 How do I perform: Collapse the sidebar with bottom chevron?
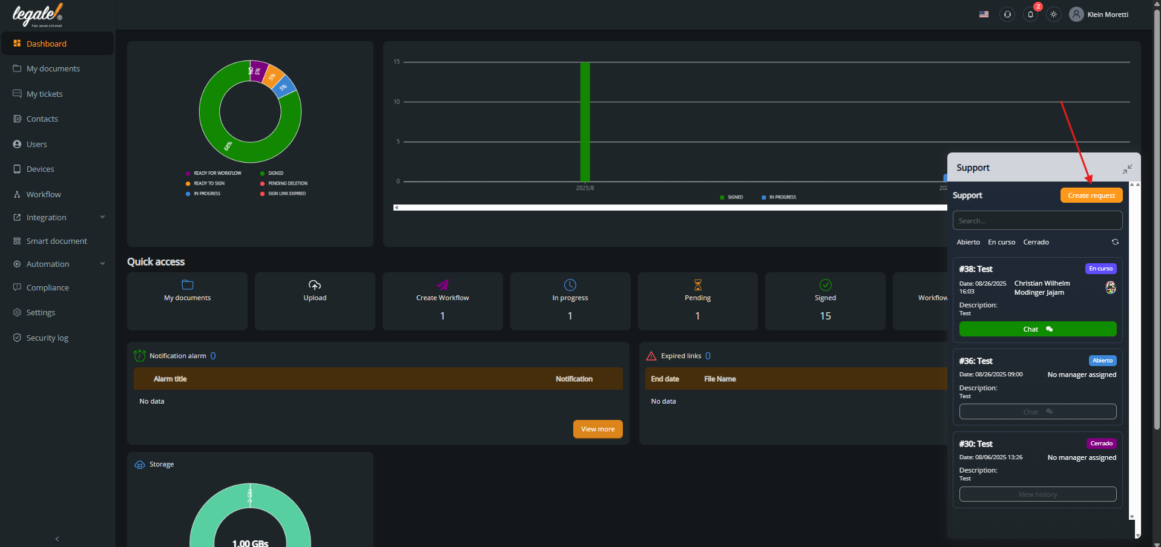click(58, 539)
